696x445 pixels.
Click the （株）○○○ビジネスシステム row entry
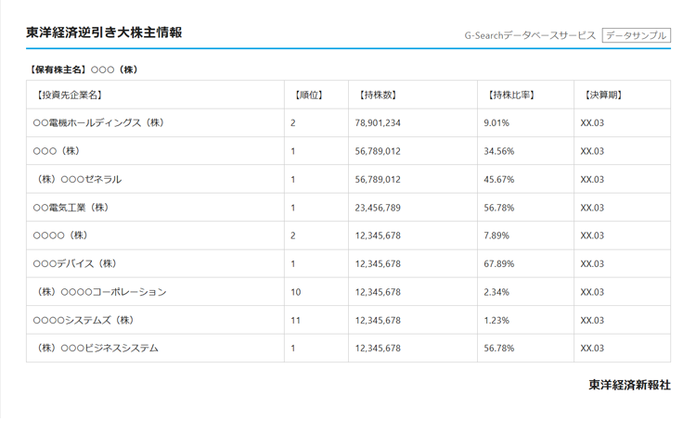(97, 349)
